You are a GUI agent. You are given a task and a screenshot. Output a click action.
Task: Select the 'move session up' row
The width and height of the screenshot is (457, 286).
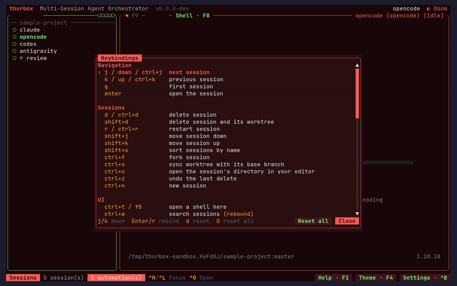[x=226, y=143]
